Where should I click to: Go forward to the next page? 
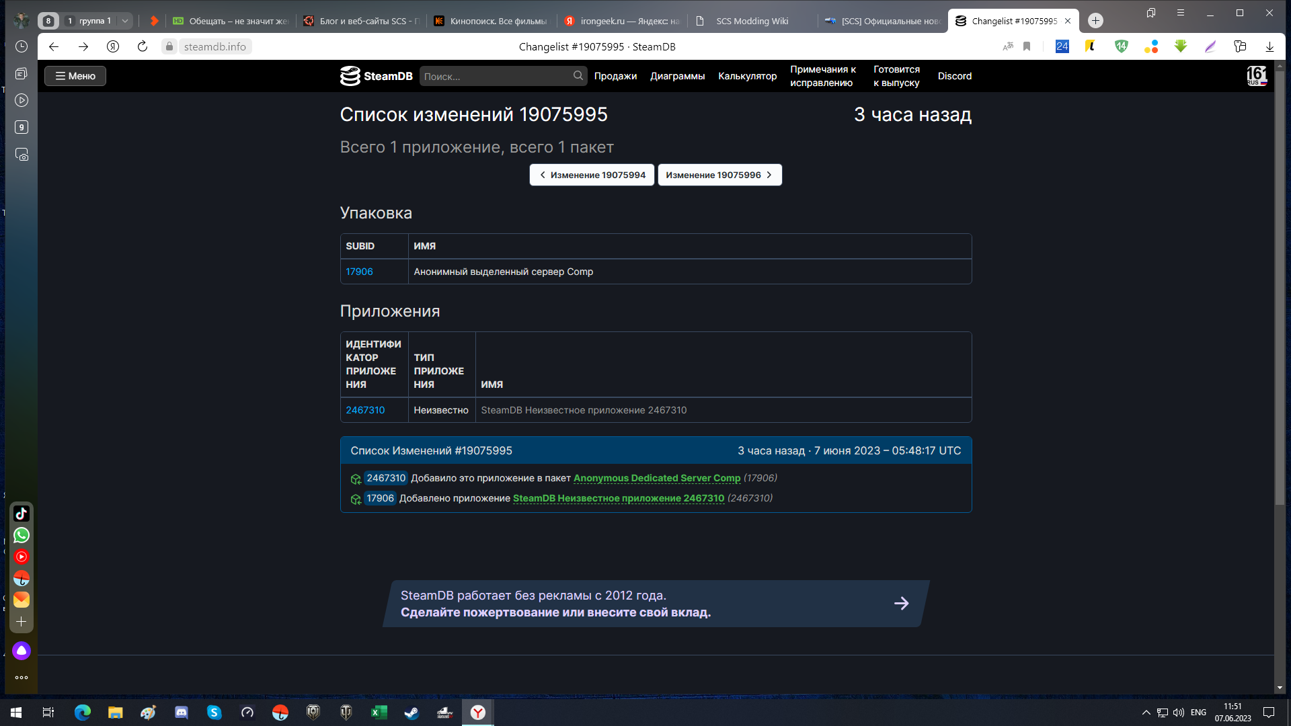click(x=83, y=46)
